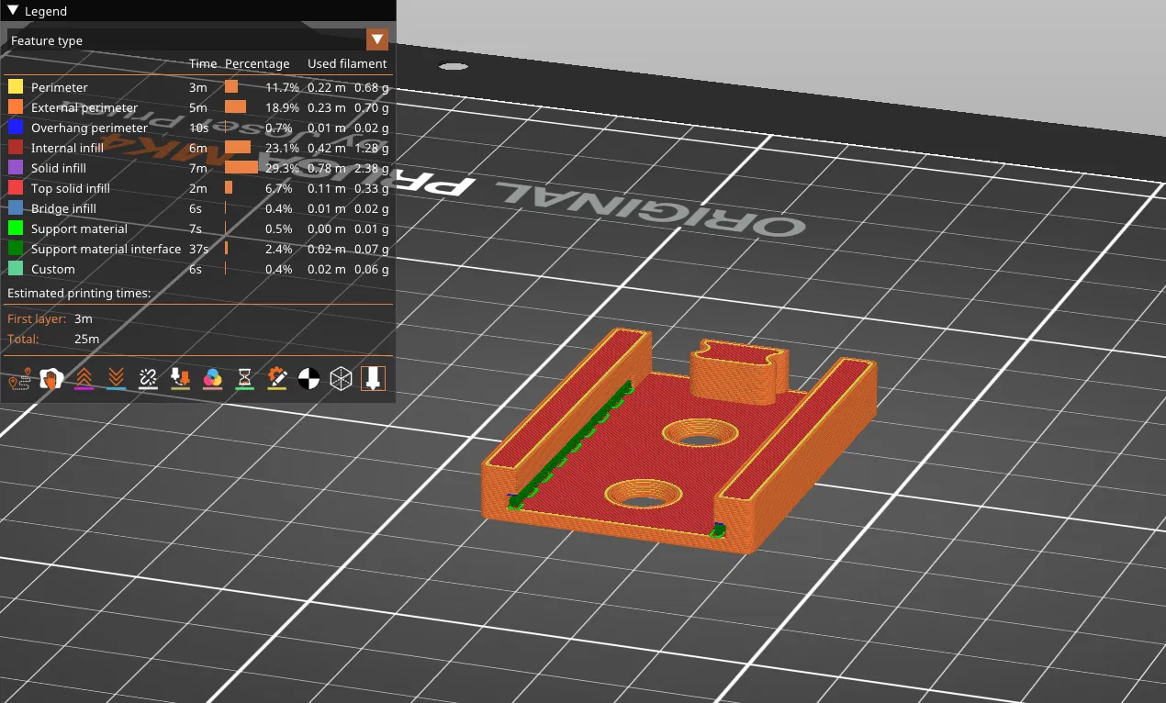Screen dimensions: 1166x703
Task: Click the Percentage column header
Action: [257, 63]
